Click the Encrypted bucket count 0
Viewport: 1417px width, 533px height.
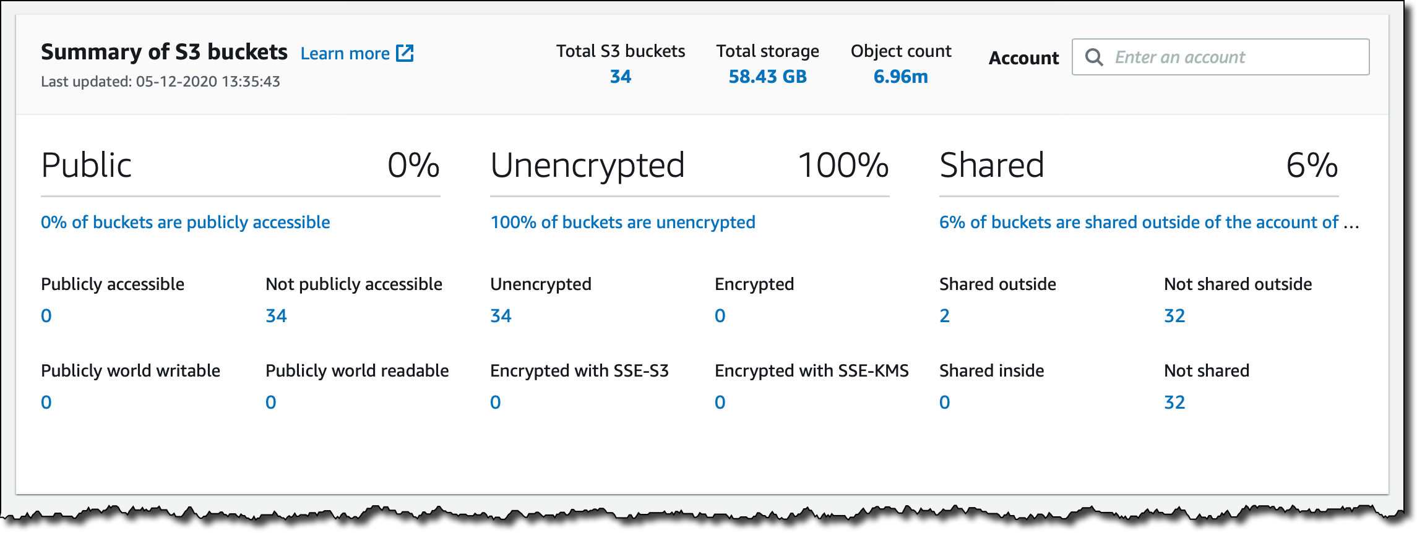tap(720, 316)
